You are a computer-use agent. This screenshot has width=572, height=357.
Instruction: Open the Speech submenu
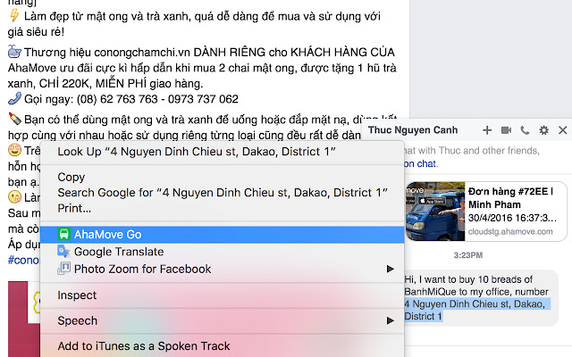click(222, 320)
